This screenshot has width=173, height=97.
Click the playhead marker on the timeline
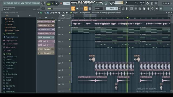tap(127, 18)
